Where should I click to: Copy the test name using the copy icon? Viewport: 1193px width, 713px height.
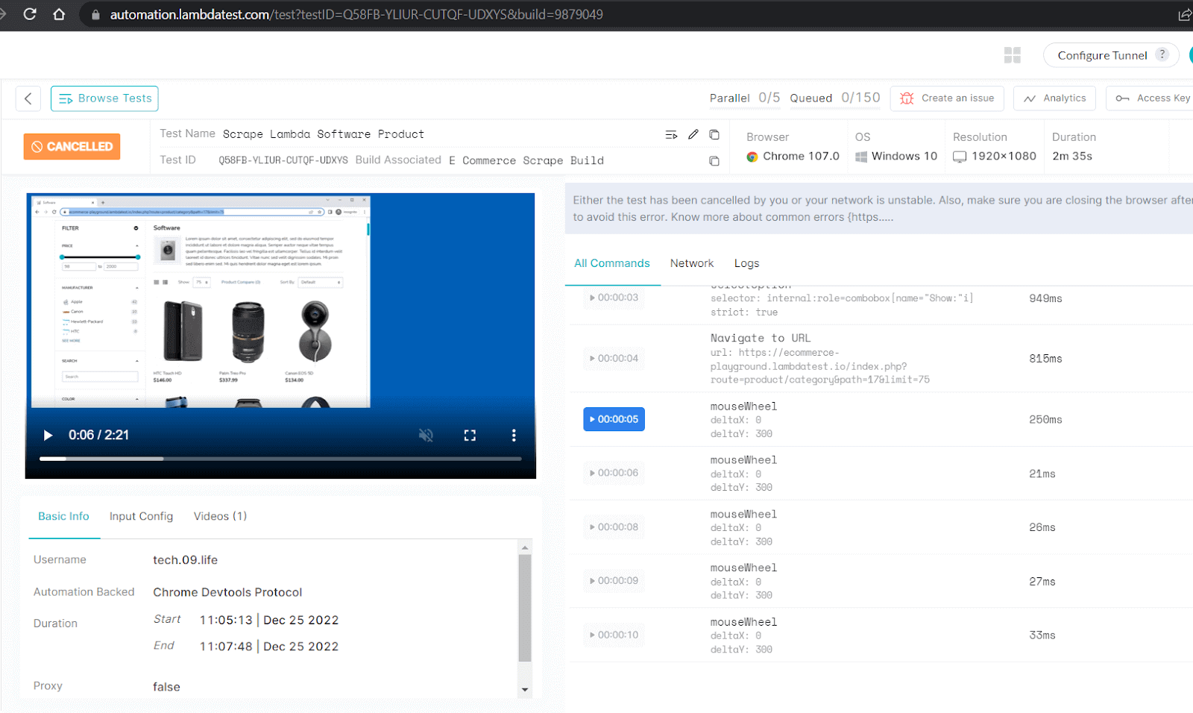pos(714,134)
